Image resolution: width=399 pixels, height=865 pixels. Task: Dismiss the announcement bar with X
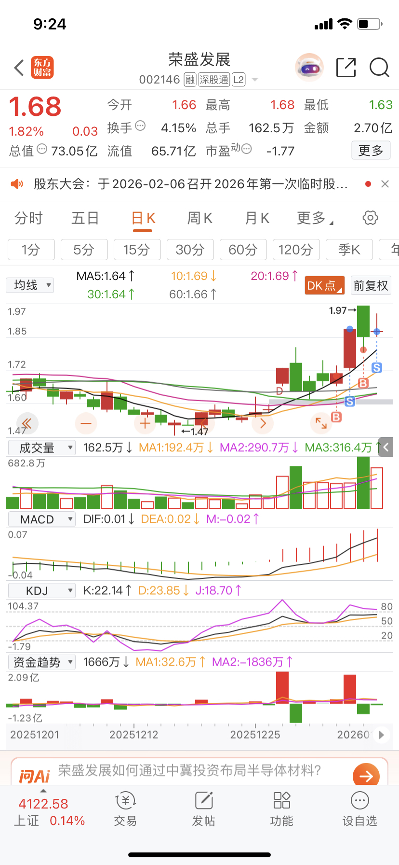pos(385,184)
